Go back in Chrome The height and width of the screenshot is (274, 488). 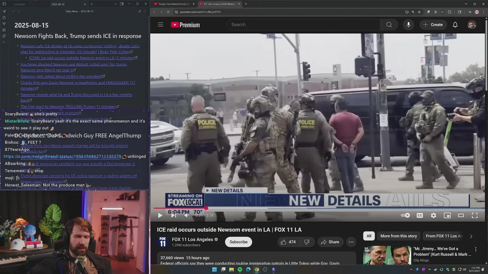(154, 12)
